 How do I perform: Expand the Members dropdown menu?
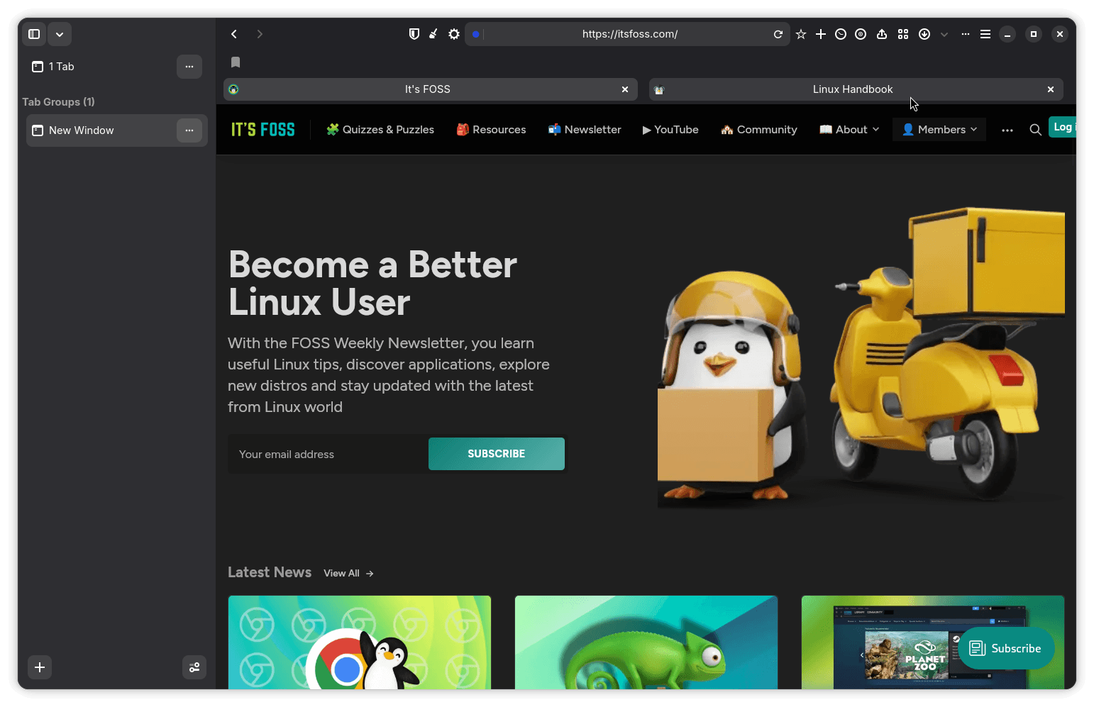click(939, 130)
